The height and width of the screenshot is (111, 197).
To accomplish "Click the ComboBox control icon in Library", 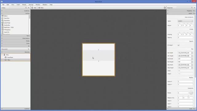I will (x=2, y=25).
